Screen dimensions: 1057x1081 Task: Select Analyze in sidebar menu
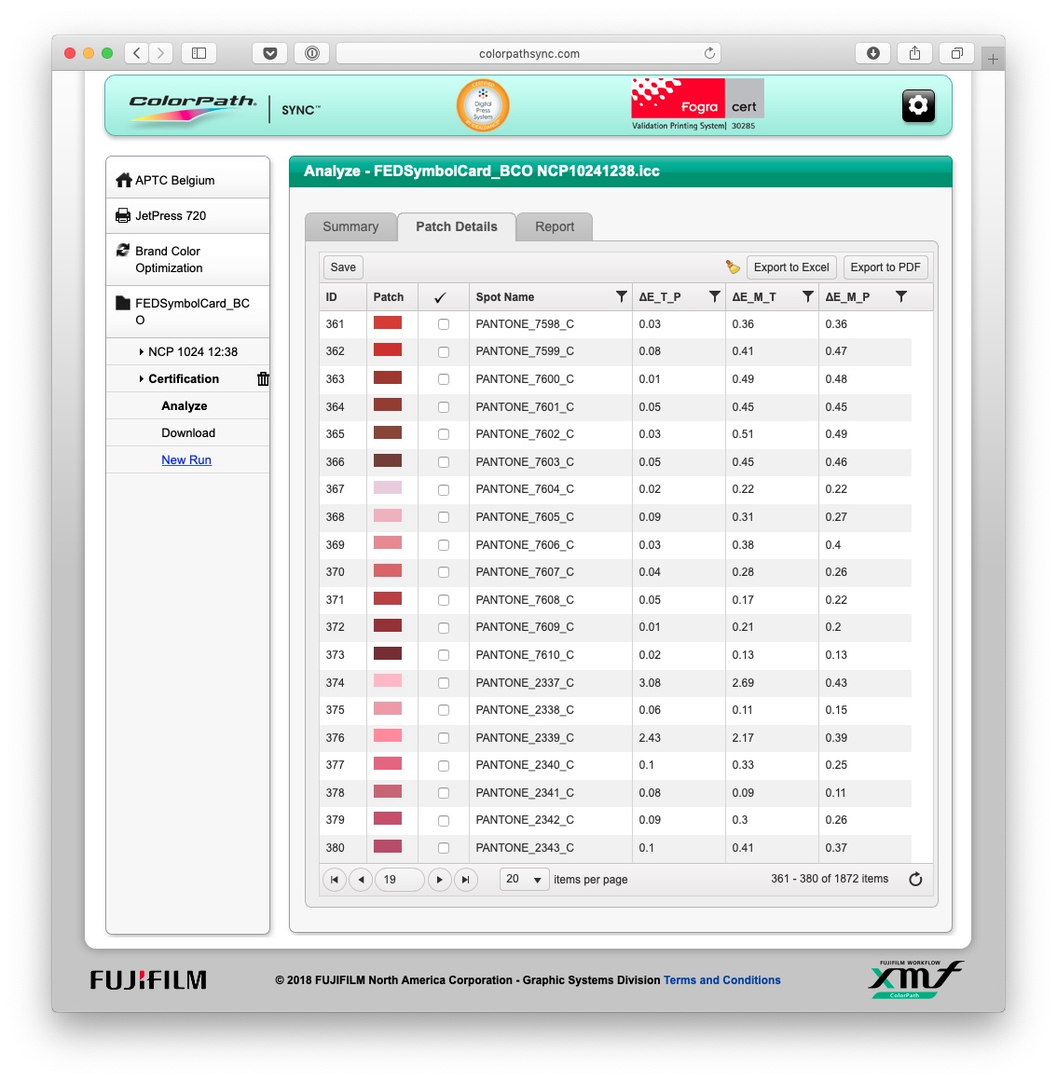click(x=185, y=406)
